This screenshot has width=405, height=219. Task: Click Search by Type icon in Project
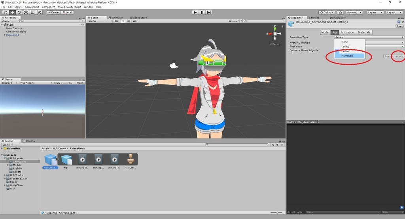click(273, 145)
